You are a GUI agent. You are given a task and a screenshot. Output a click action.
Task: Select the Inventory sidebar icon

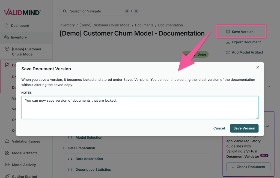point(6,37)
